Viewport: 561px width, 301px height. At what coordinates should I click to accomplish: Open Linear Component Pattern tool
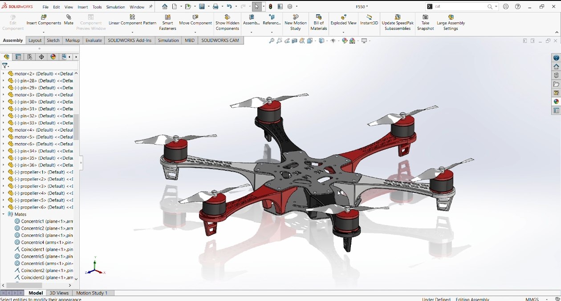point(132,20)
